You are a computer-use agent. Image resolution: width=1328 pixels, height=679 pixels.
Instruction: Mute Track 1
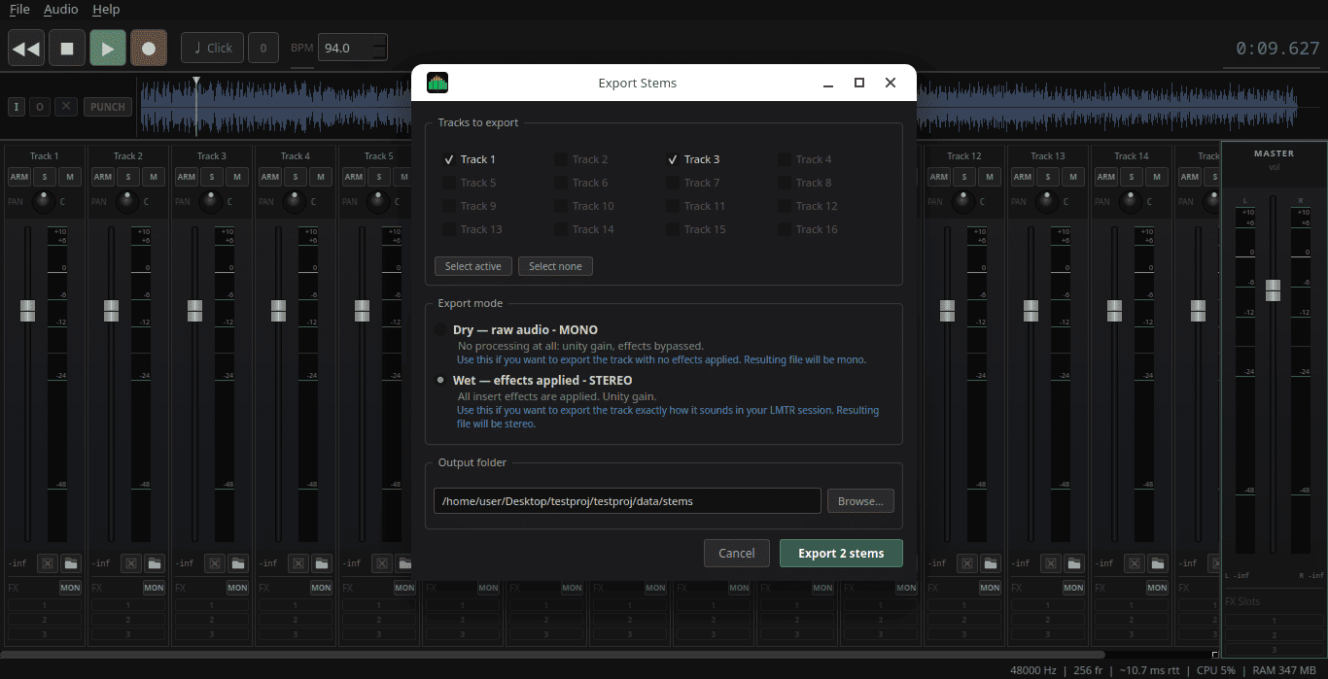tap(70, 177)
